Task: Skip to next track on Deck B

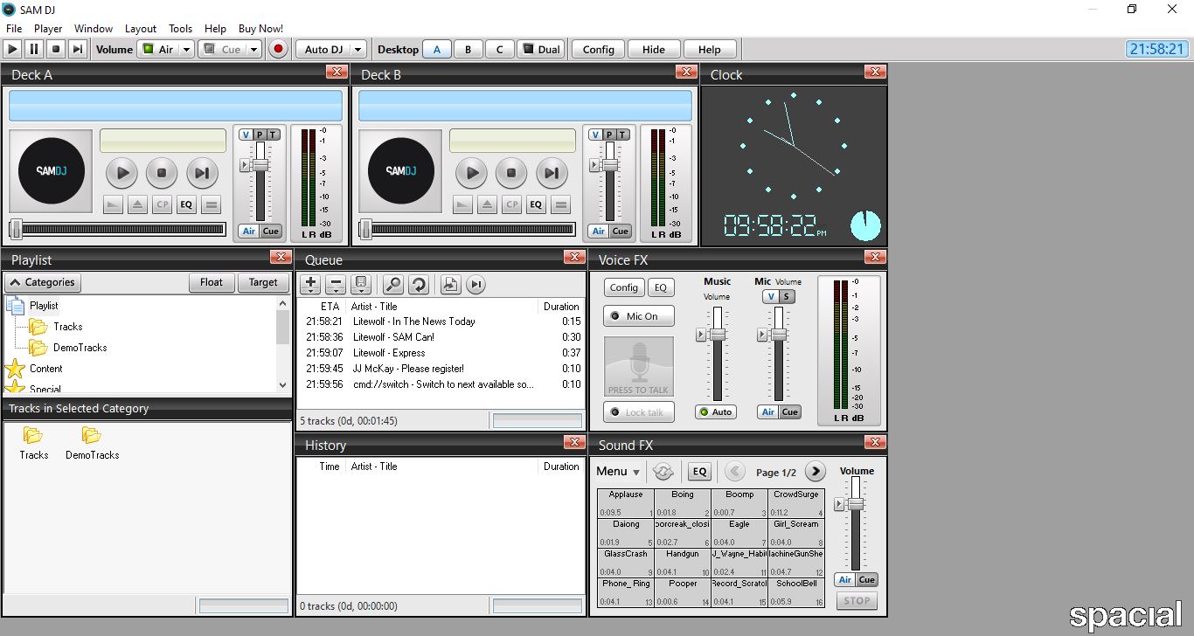Action: tap(551, 173)
